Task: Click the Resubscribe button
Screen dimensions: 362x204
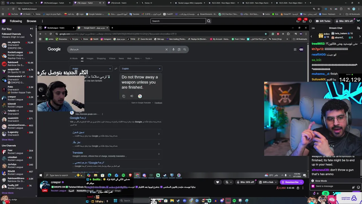Action: (x=292, y=182)
